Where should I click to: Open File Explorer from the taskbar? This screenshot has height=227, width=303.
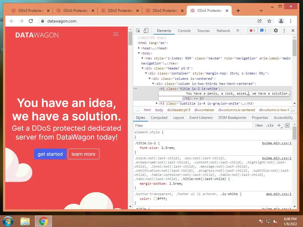25,221
